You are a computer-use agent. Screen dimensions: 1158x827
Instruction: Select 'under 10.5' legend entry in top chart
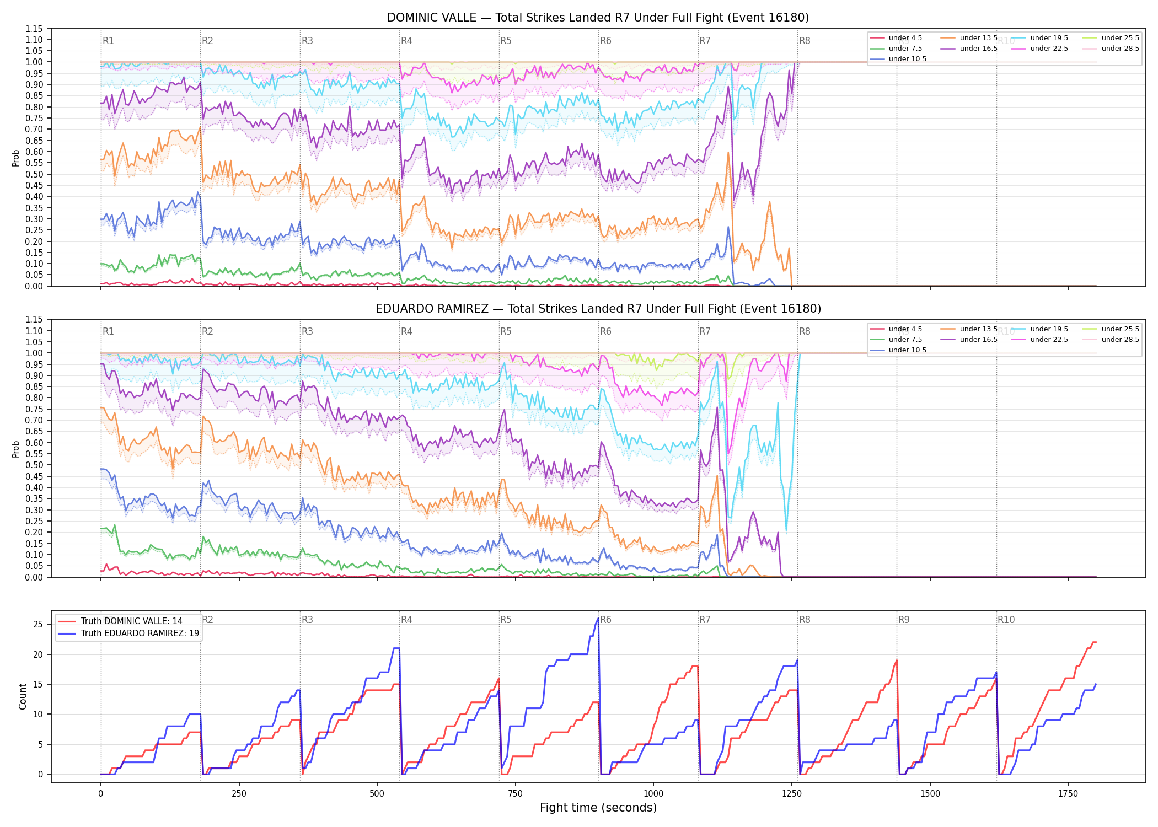(898, 59)
